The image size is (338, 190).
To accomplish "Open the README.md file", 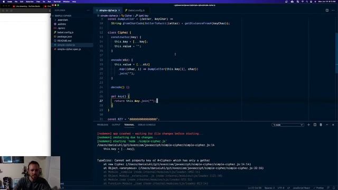I will 64,41.
